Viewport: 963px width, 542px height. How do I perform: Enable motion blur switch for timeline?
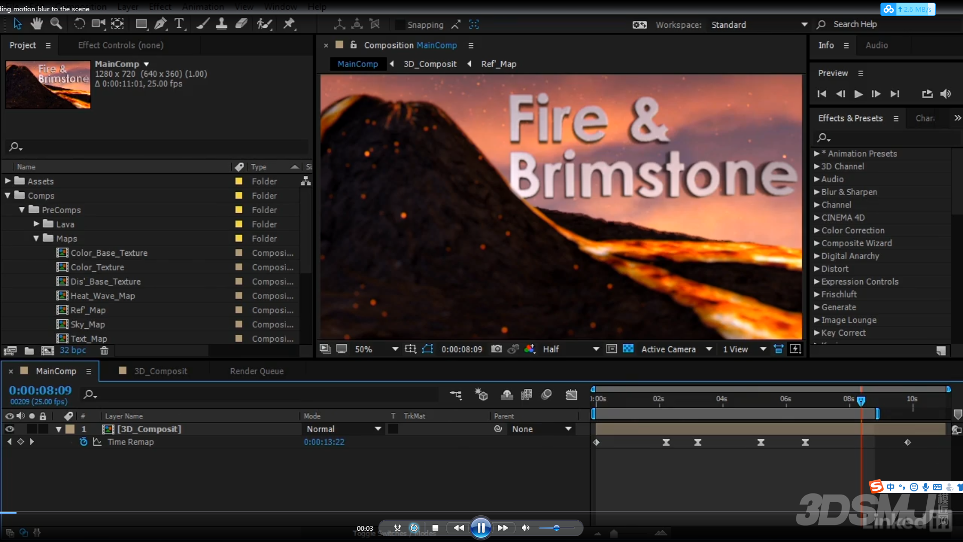point(546,394)
